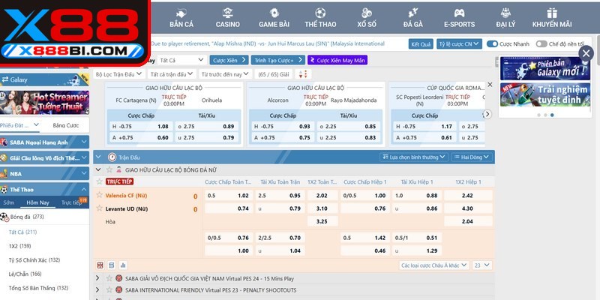Image resolution: width=600 pixels, height=300 pixels.
Task: Click the star beside Trực Tiếp badge
Action: point(100,181)
